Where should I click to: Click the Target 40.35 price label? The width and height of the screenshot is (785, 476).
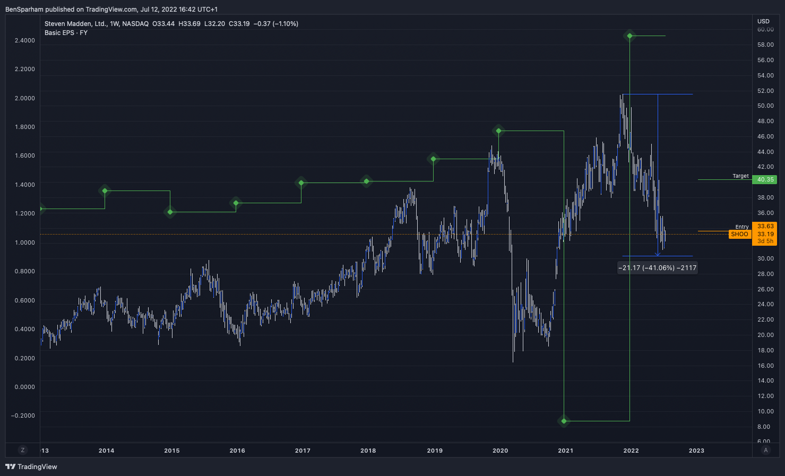(764, 179)
